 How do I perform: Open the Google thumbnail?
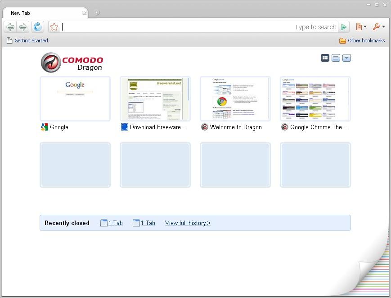click(x=75, y=99)
